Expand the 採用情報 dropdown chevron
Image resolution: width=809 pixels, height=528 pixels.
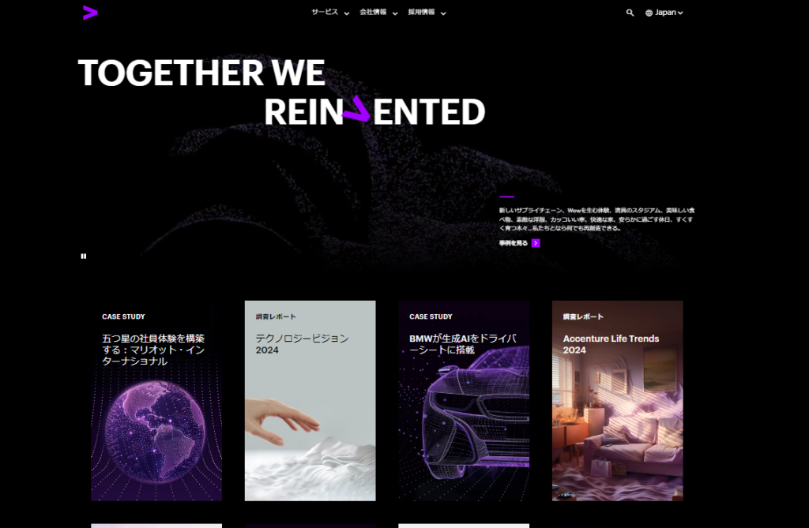point(443,13)
